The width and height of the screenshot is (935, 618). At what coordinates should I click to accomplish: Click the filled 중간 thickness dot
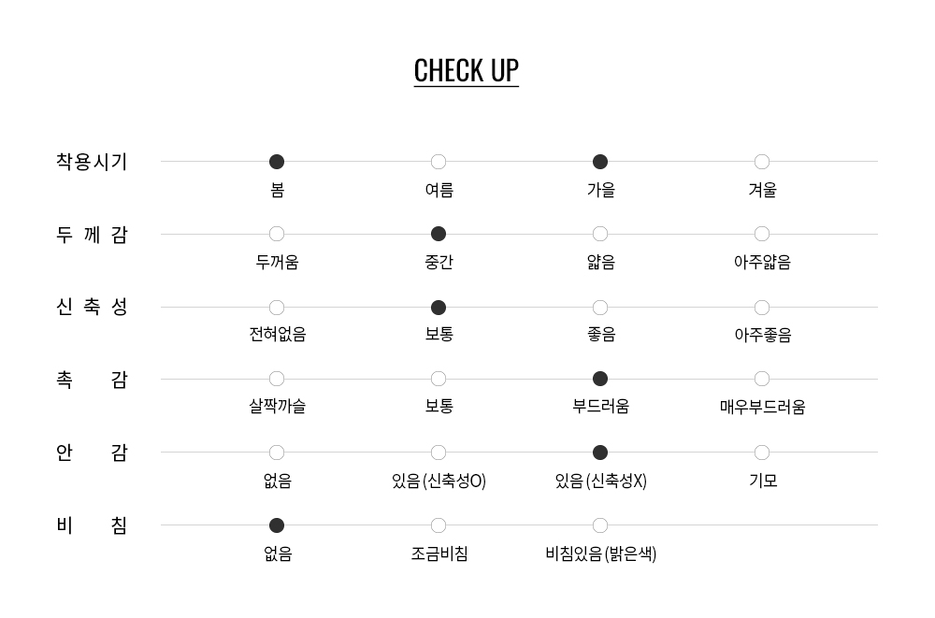[x=439, y=234]
